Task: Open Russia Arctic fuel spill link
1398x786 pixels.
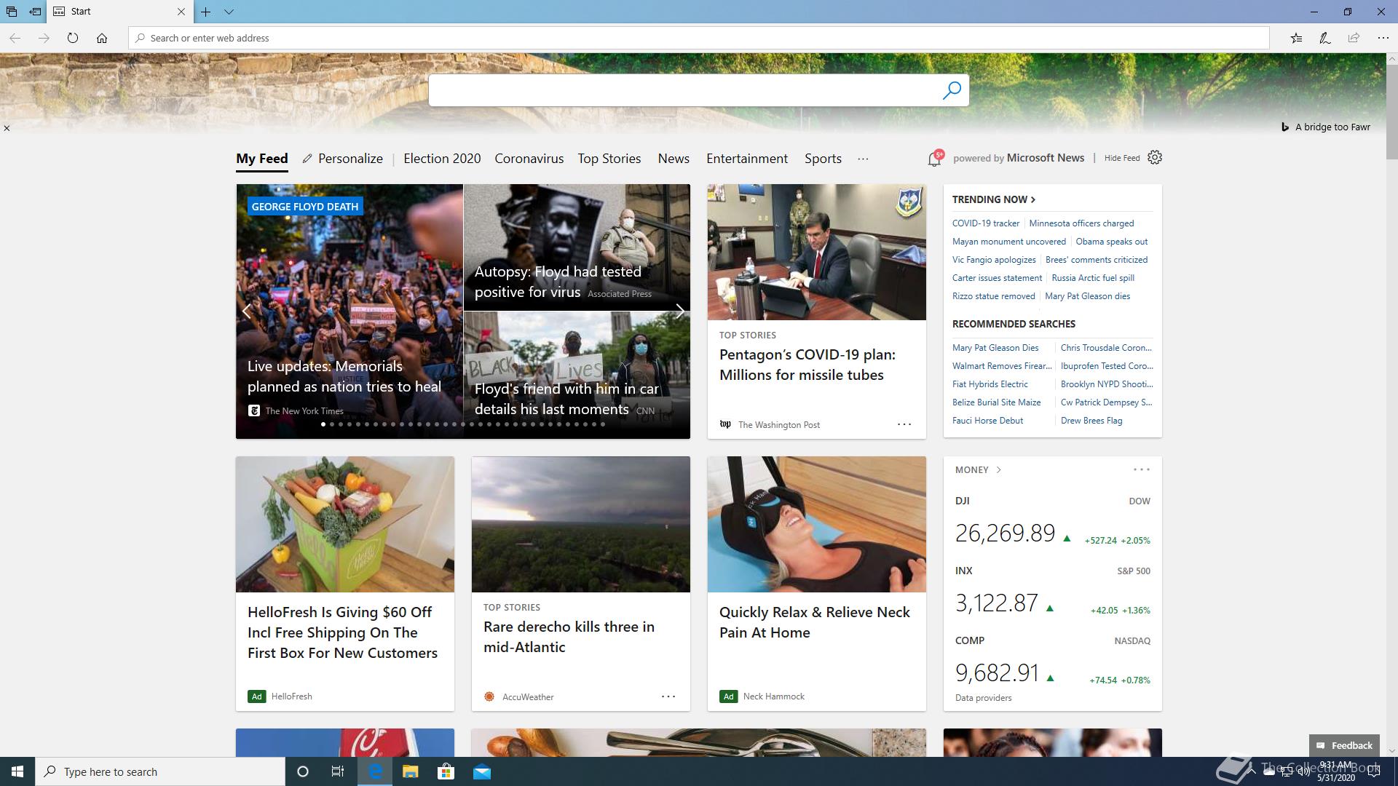Action: tap(1093, 278)
